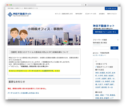Screen dimensions: 126x107
Task: Click the 新御茶ノ水 area link
Action: point(100,81)
